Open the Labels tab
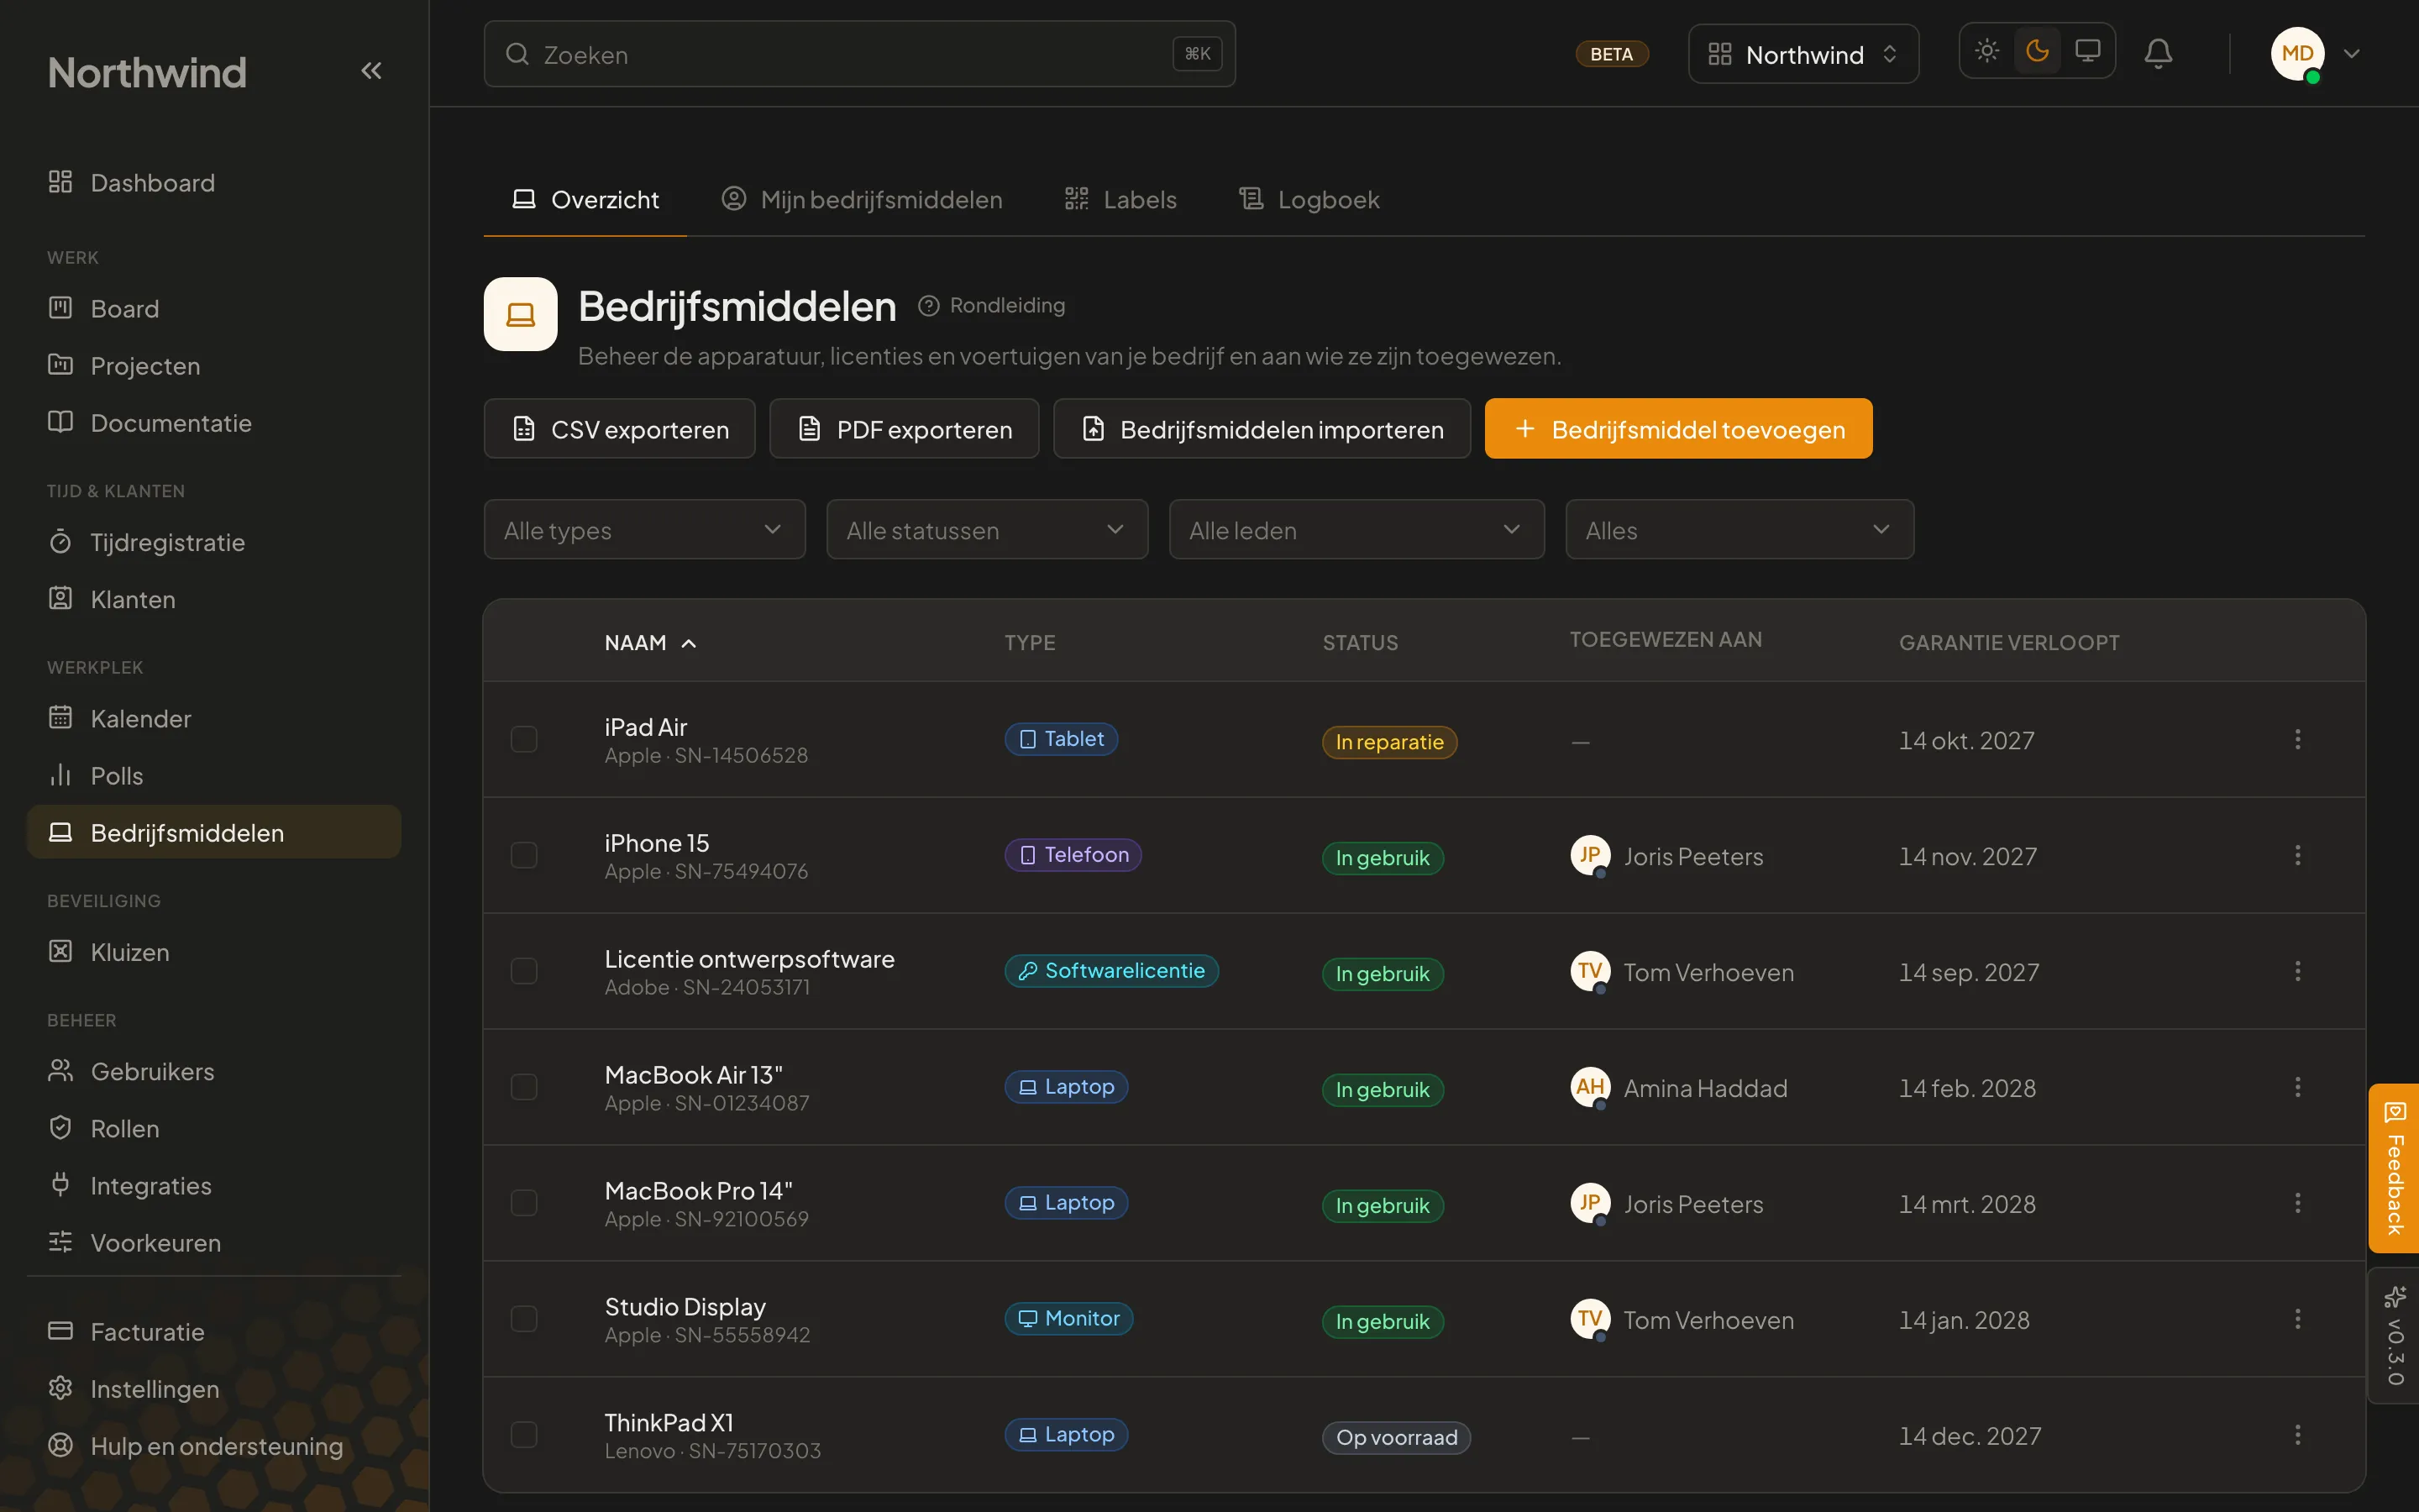The width and height of the screenshot is (2419, 1512). 1120,200
